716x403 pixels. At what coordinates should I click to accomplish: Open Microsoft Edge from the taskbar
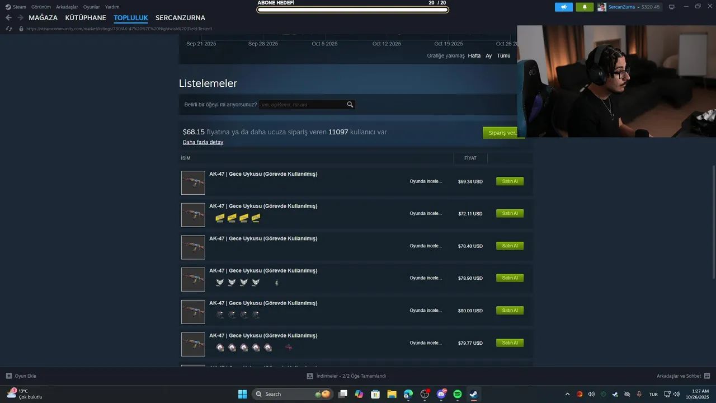(408, 394)
